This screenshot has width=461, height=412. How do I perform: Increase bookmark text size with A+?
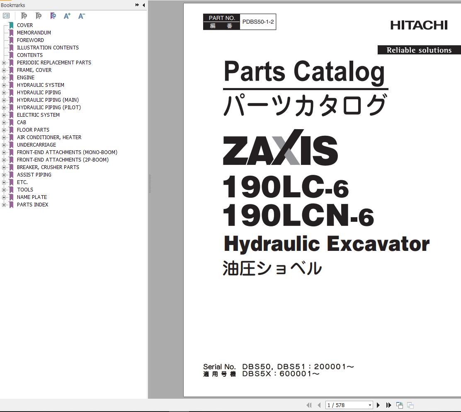click(67, 16)
